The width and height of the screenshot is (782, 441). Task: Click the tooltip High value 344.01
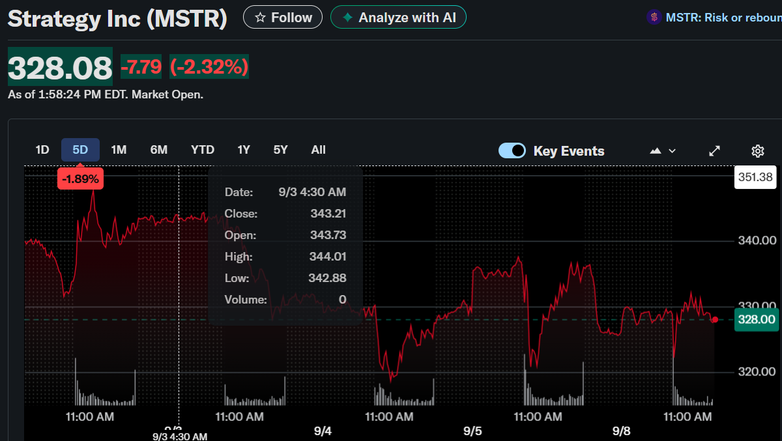pyautogui.click(x=328, y=257)
